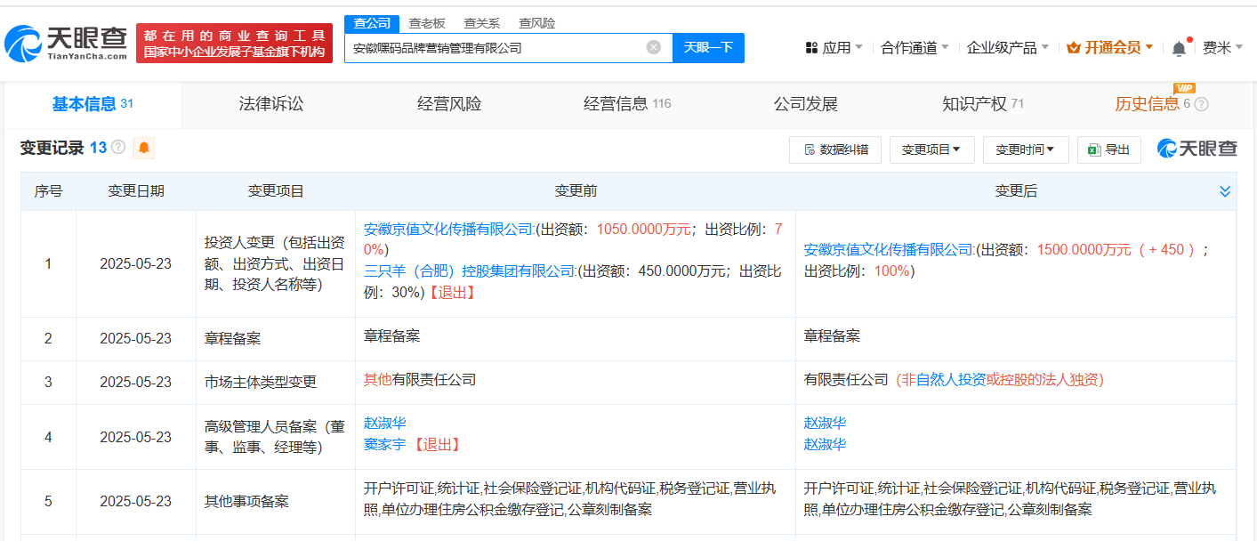This screenshot has height=541, width=1257.
Task: Open the 费米 user account menu
Action: point(1223,48)
